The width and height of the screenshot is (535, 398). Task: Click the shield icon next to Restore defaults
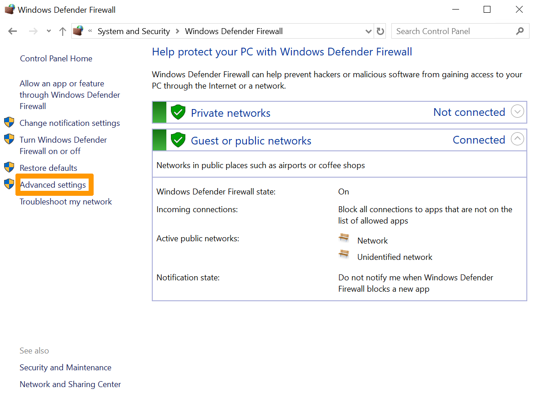[x=9, y=167]
